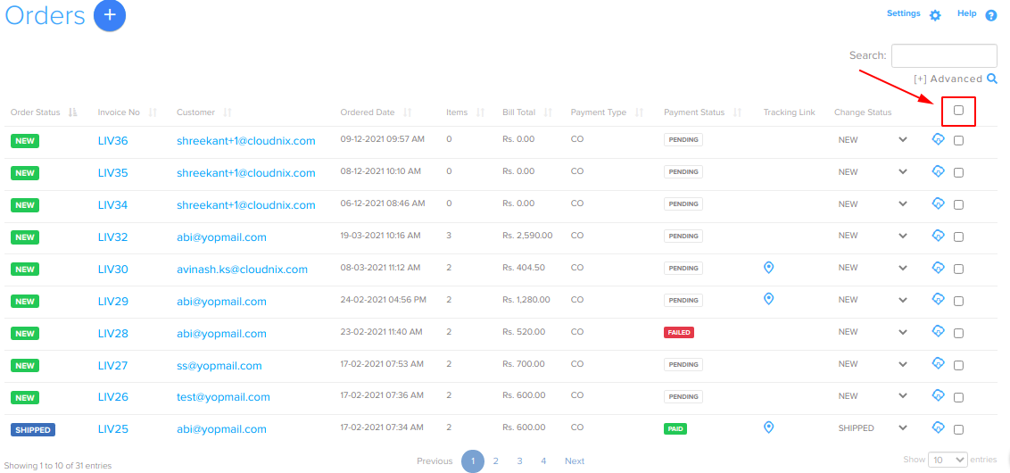1010x473 pixels.
Task: Tick the select-all checkbox in header
Action: tap(958, 110)
